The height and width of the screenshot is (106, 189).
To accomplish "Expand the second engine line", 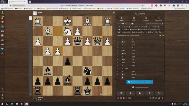I will [163, 29].
